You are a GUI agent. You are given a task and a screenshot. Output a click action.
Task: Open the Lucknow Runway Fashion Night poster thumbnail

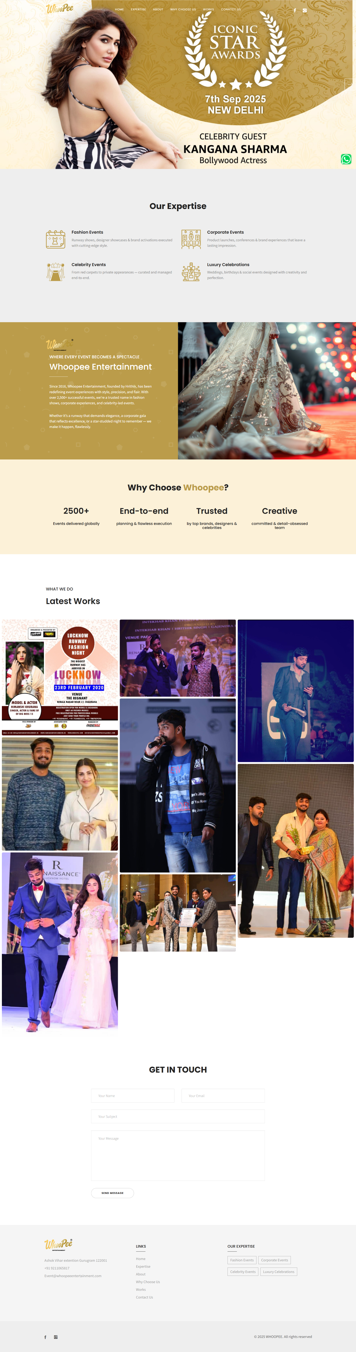(60, 677)
